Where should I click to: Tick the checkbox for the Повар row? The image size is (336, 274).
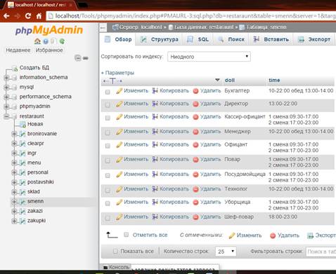tap(108, 160)
